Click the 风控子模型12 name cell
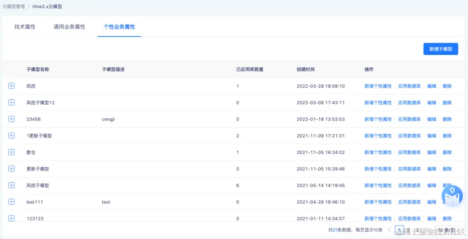The width and height of the screenshot is (468, 239). (x=41, y=103)
